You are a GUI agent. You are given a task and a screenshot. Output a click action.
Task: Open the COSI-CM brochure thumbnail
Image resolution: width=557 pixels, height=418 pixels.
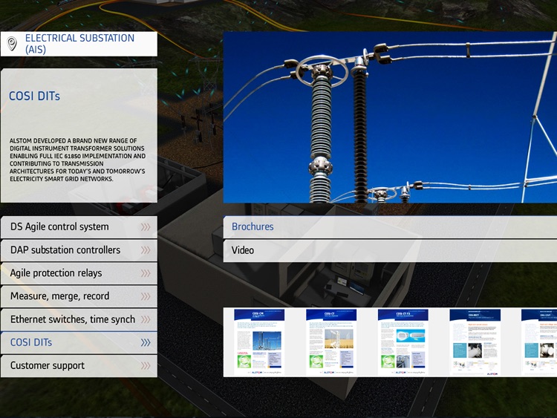(x=259, y=342)
